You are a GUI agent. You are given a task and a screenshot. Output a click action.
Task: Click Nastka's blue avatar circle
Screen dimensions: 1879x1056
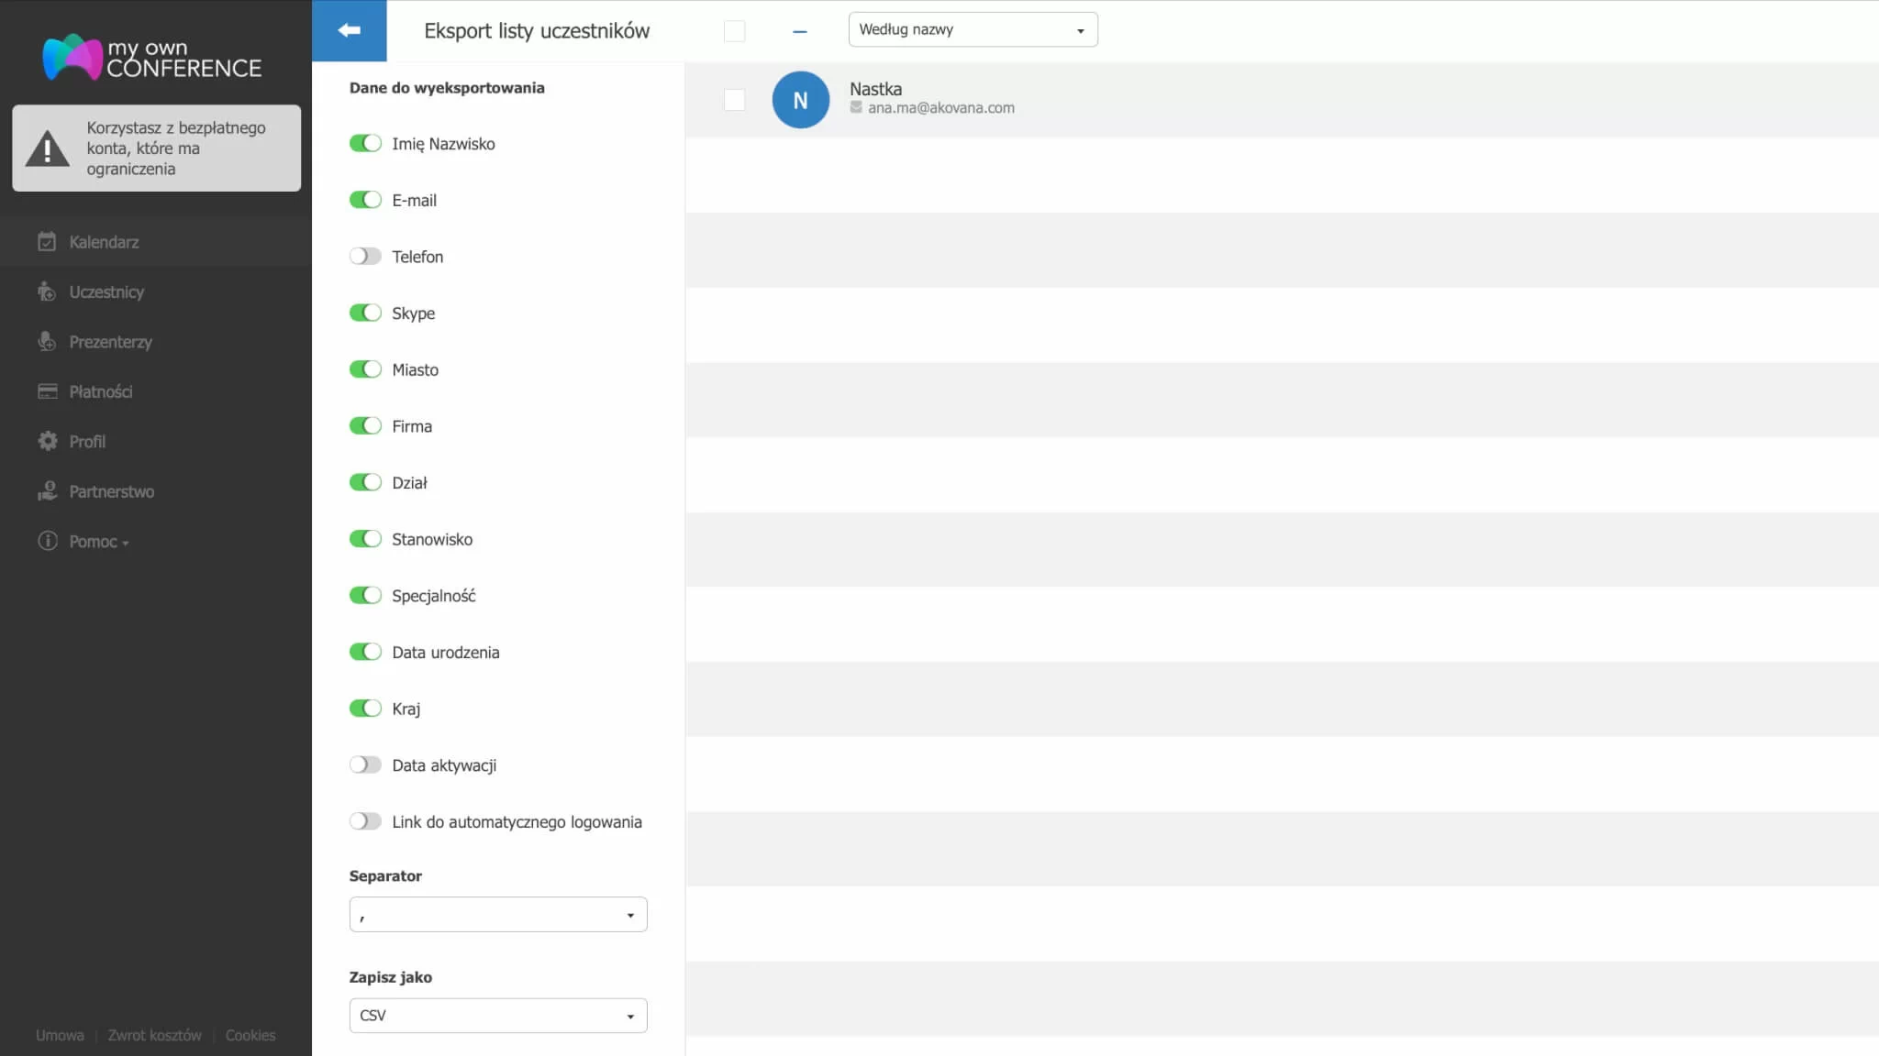coord(800,100)
